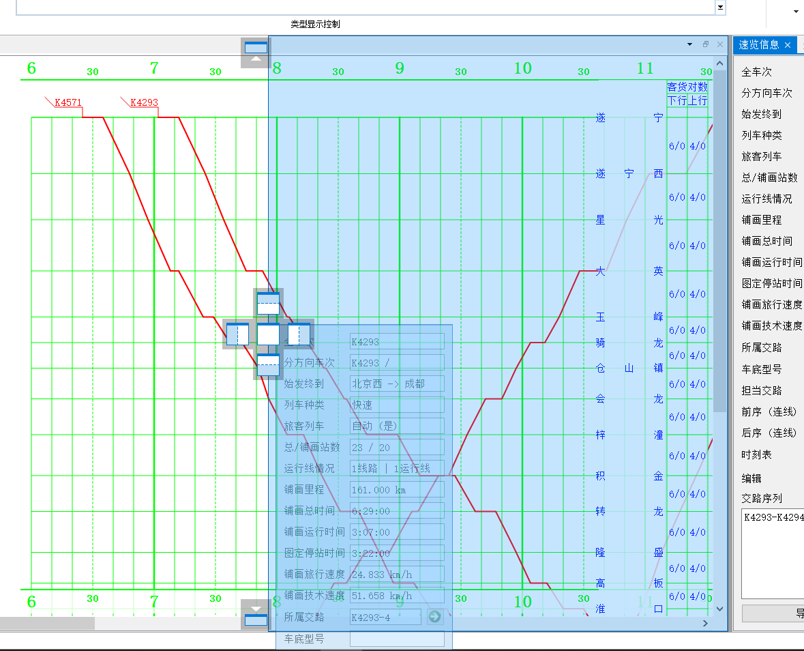Select the dock-right guide in center cross
The image size is (804, 651).
pos(299,334)
